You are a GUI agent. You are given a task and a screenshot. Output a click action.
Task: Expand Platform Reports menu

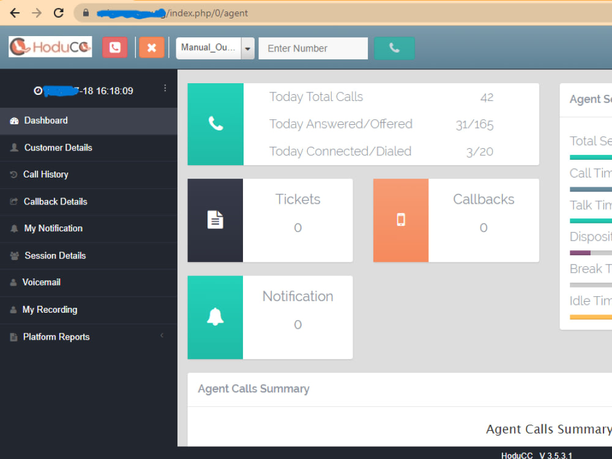tap(89, 337)
